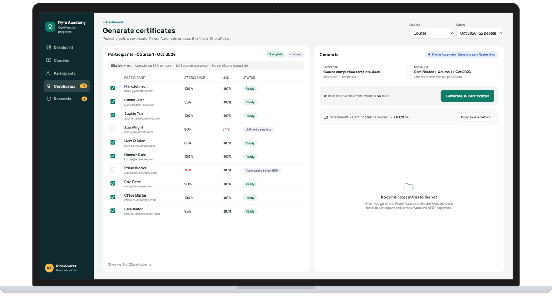
Task: Open the Course dropdown
Action: pos(432,33)
